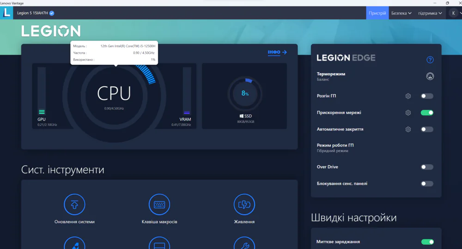This screenshot has height=249, width=462.
Task: Click the GPU 0.21/2.10GHz value
Action: [47, 125]
